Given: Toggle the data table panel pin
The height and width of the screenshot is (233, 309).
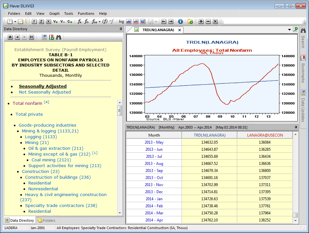Looking at the screenshot, I should point(296,127).
